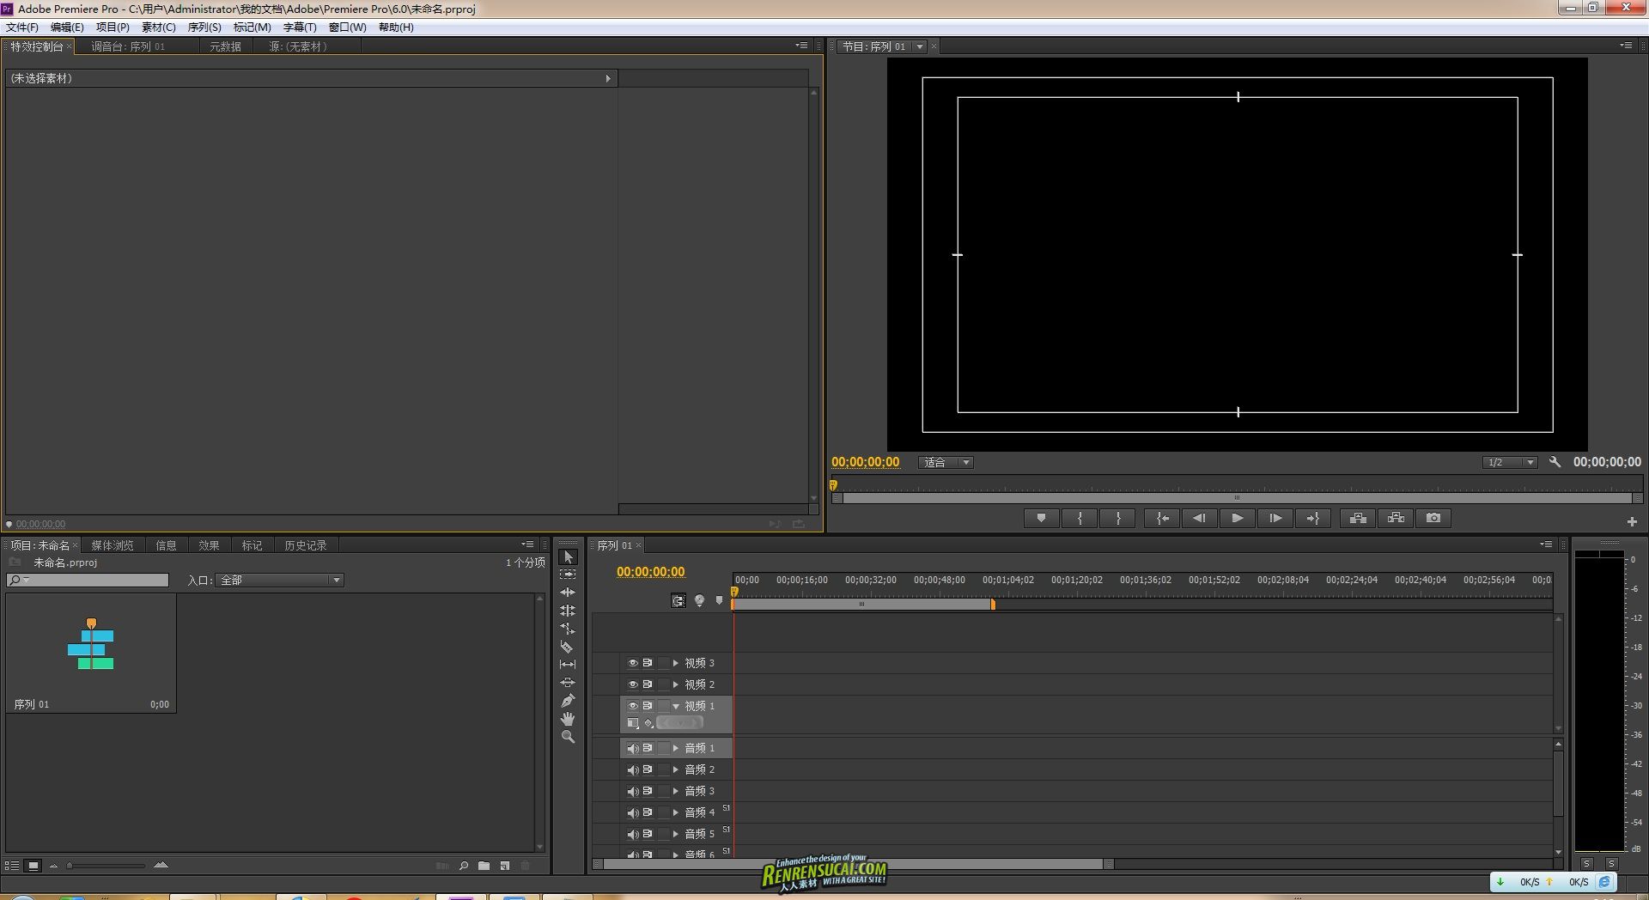Select the Hand tool
Screen dimensions: 1649x900
568,719
